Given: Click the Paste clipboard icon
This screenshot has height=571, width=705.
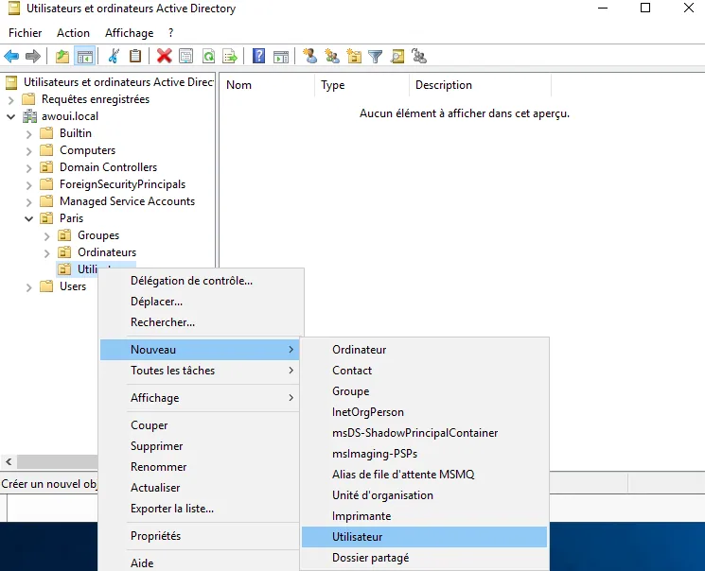Looking at the screenshot, I should click(135, 56).
